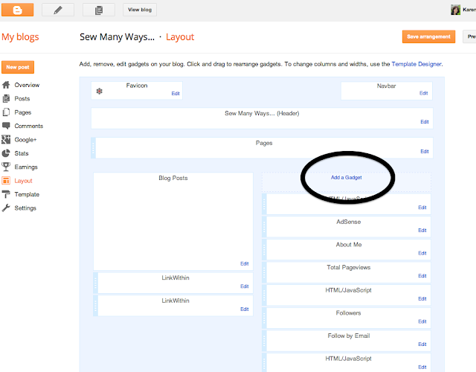Click the Total Pageviews gadget drag handle
The image size is (476, 372).
[264, 272]
